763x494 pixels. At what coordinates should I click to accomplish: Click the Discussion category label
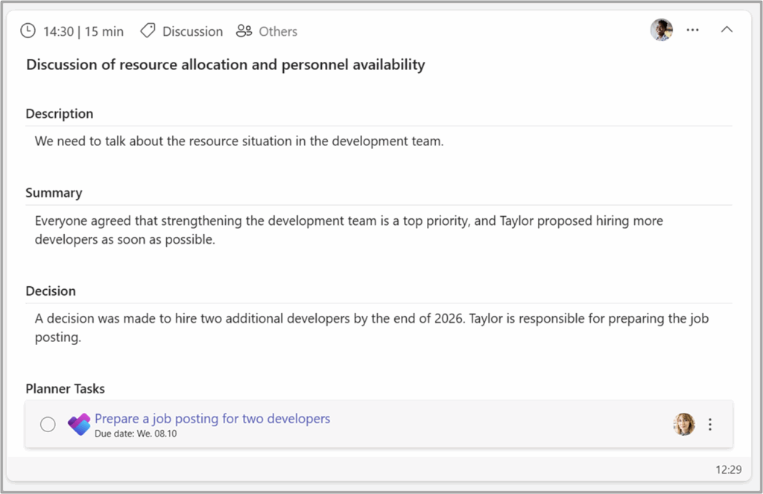point(192,31)
